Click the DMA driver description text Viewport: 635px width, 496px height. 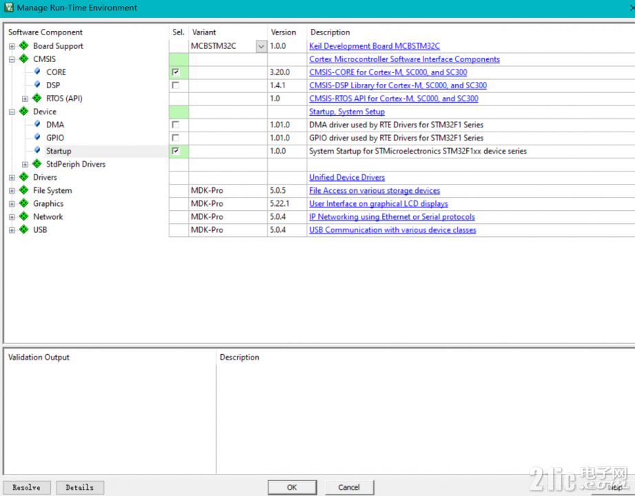397,125
